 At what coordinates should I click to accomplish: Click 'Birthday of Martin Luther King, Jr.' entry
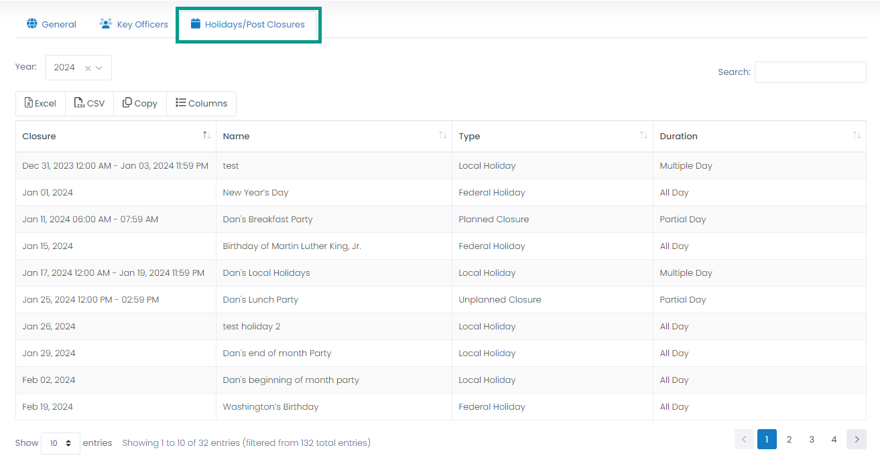(x=292, y=246)
